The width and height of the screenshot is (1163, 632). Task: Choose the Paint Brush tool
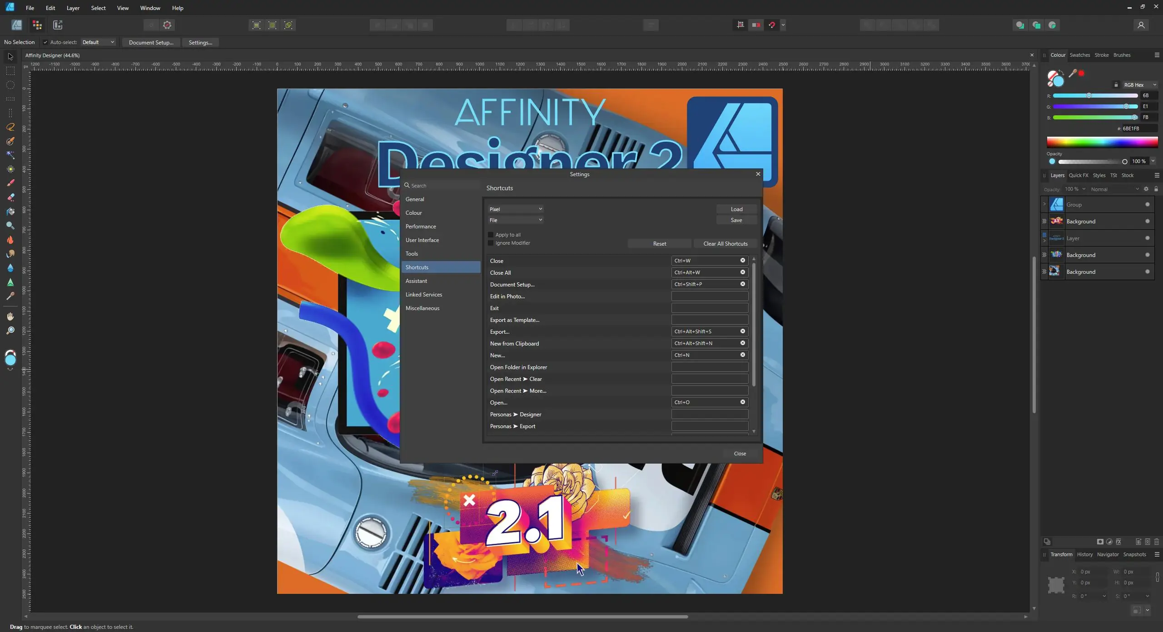10,183
